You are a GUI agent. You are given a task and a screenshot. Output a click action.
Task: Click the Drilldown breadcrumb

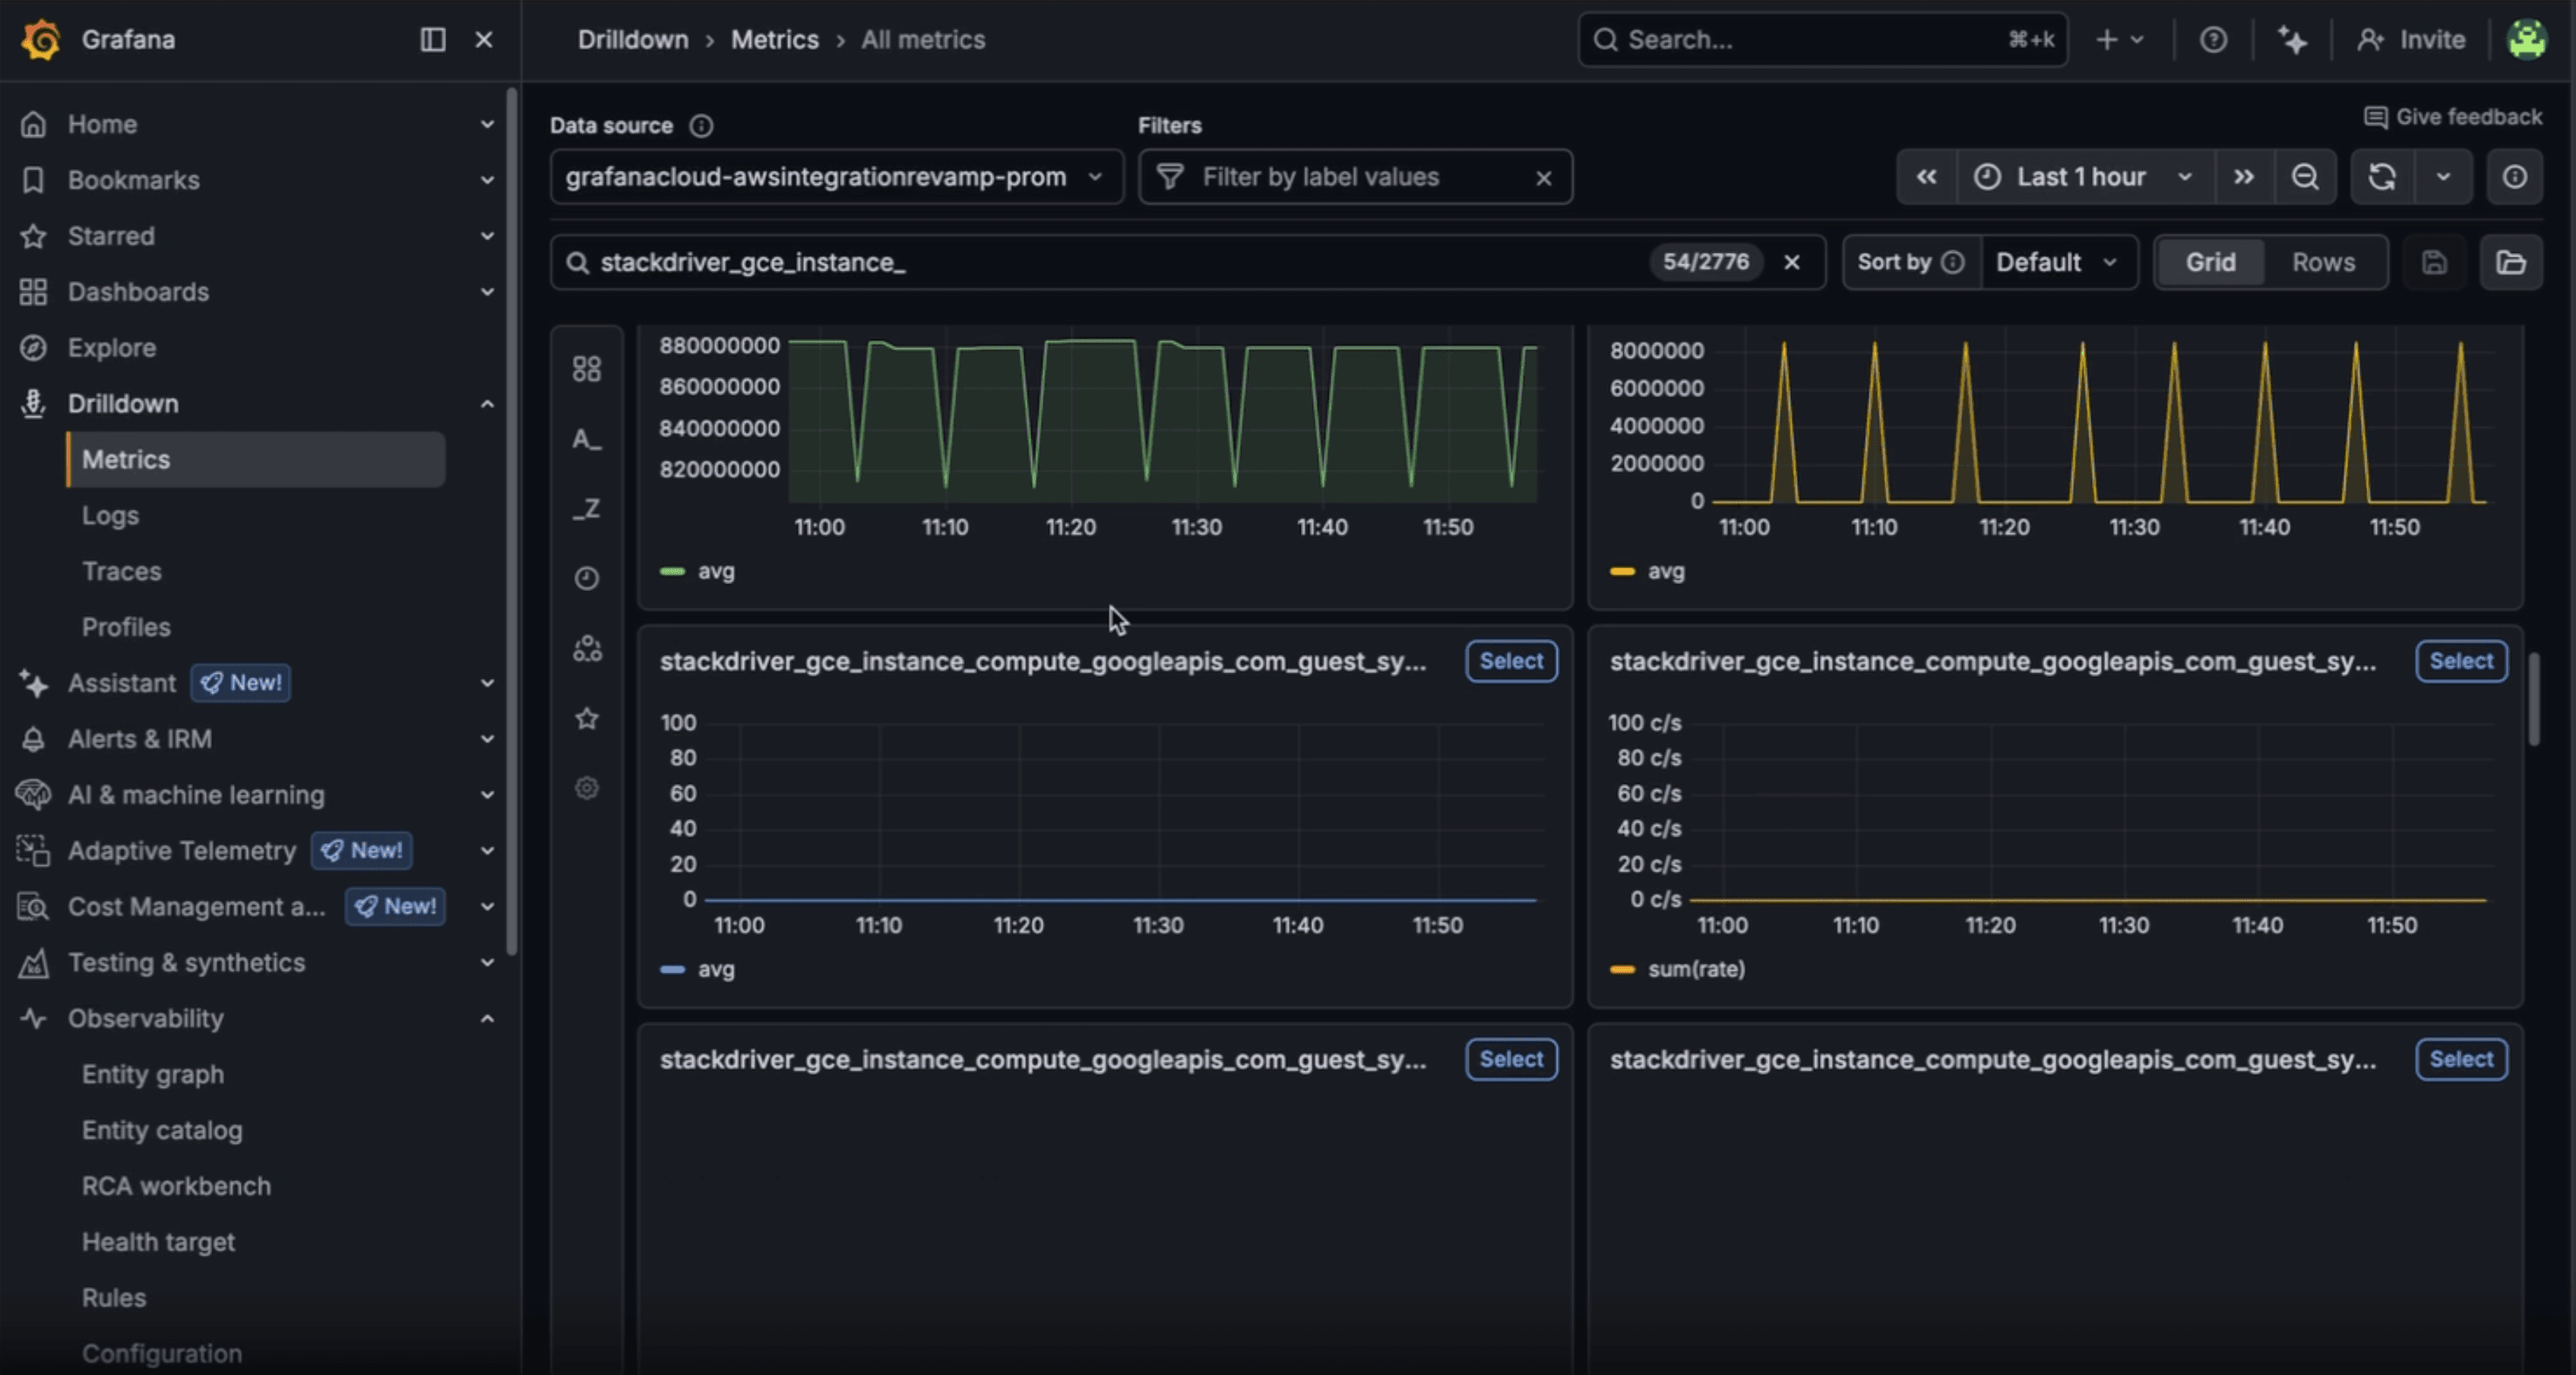[x=633, y=40]
